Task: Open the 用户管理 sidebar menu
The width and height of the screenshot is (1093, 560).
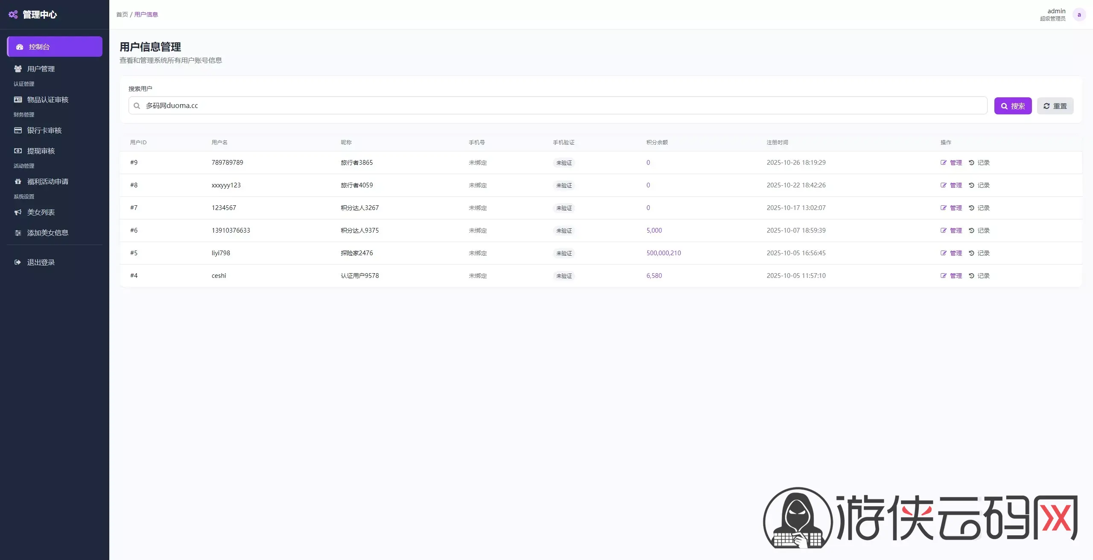Action: [41, 69]
